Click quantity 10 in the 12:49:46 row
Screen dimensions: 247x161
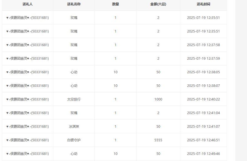[x=116, y=154]
